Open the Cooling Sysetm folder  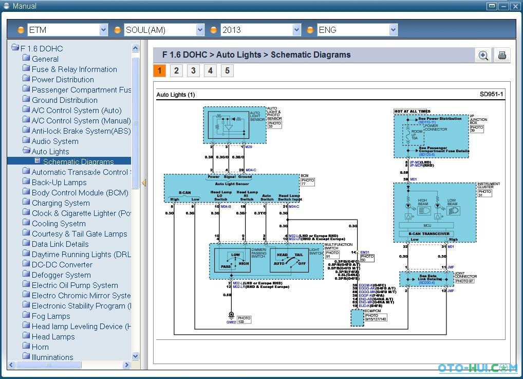pyautogui.click(x=54, y=223)
